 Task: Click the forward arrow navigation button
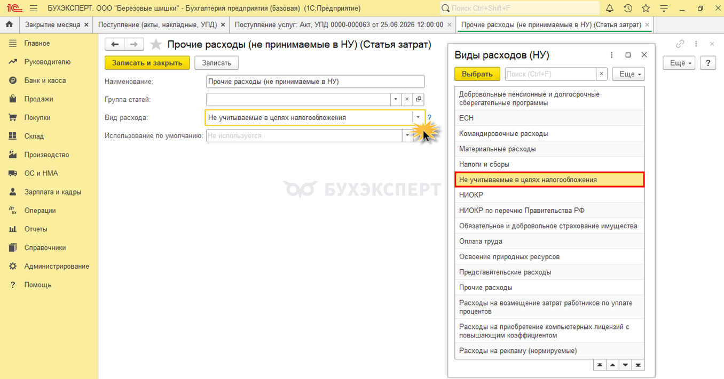(133, 44)
